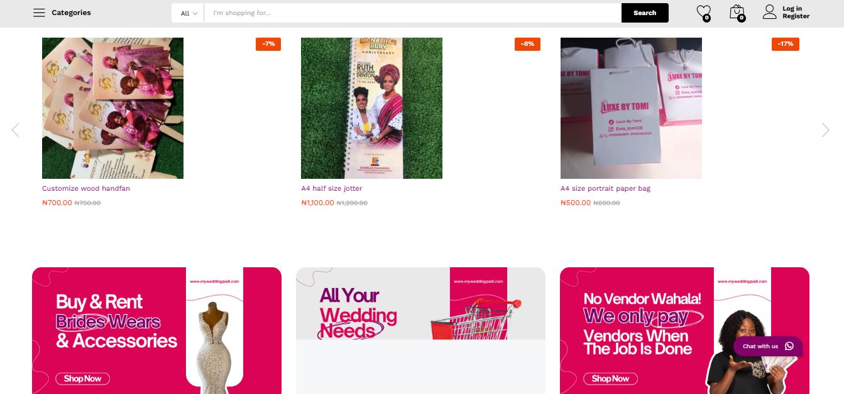Click the next carousel arrow
Screen dimensions: 844x394
(x=826, y=130)
